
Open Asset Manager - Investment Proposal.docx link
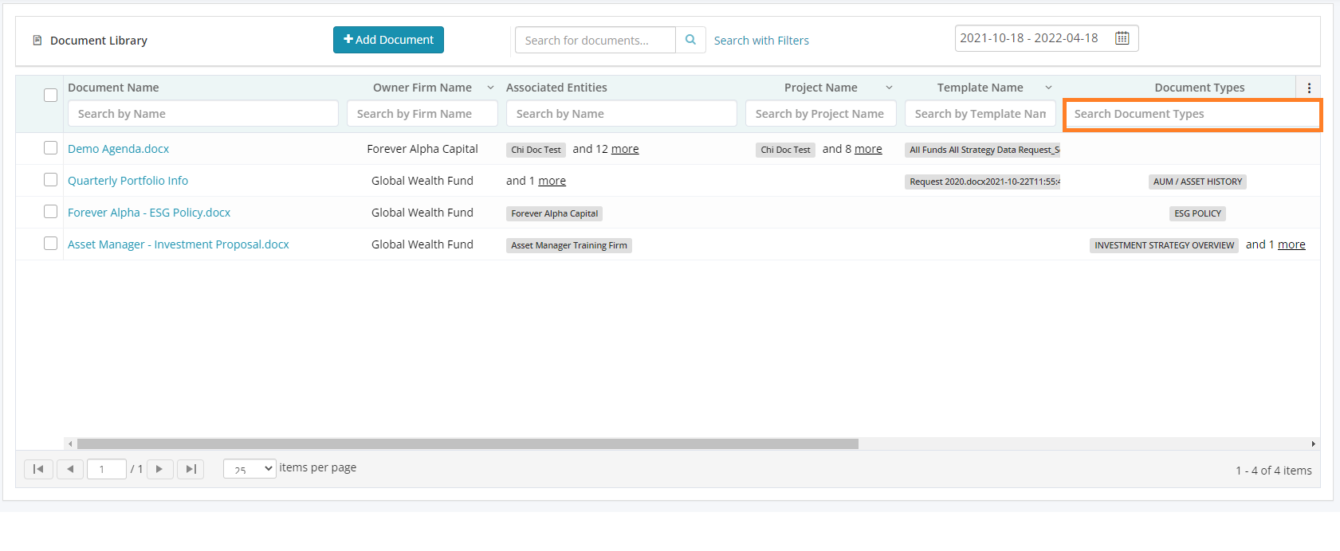pos(179,244)
